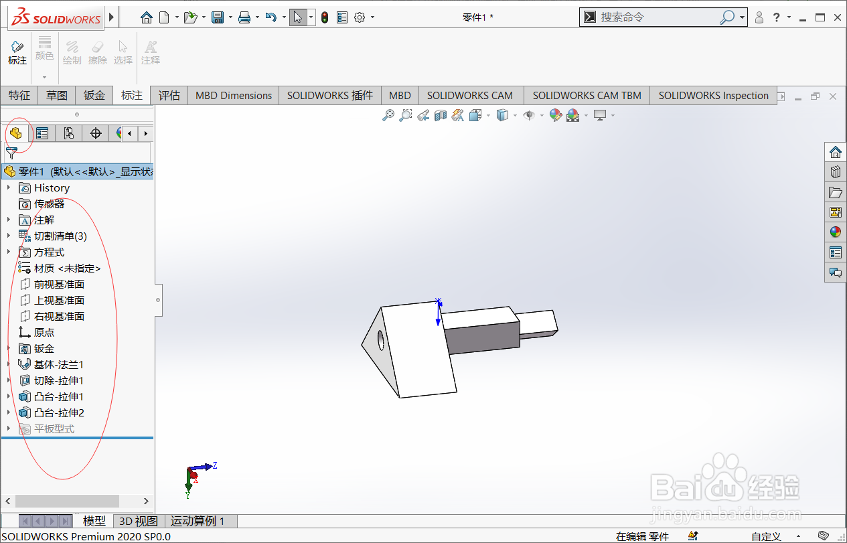
Task: Click the Dynamic Annotation Views icon
Action: click(457, 115)
